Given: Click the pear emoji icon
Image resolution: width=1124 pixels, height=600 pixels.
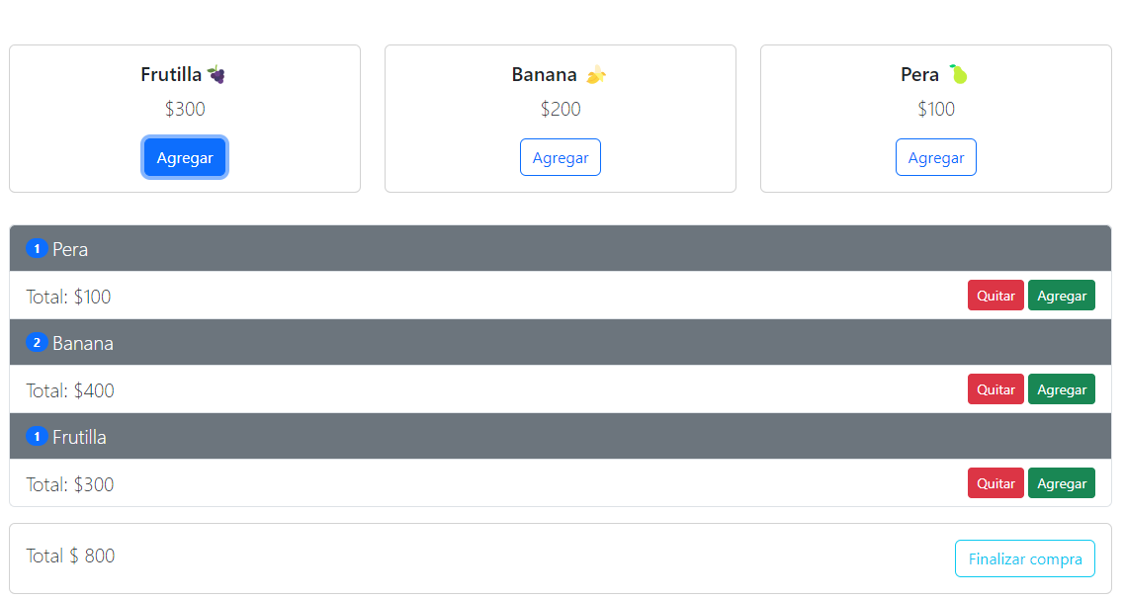Looking at the screenshot, I should point(959,74).
